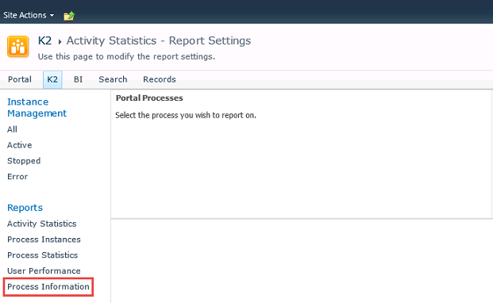Open the Process Information report
493x303 pixels.
(x=48, y=286)
